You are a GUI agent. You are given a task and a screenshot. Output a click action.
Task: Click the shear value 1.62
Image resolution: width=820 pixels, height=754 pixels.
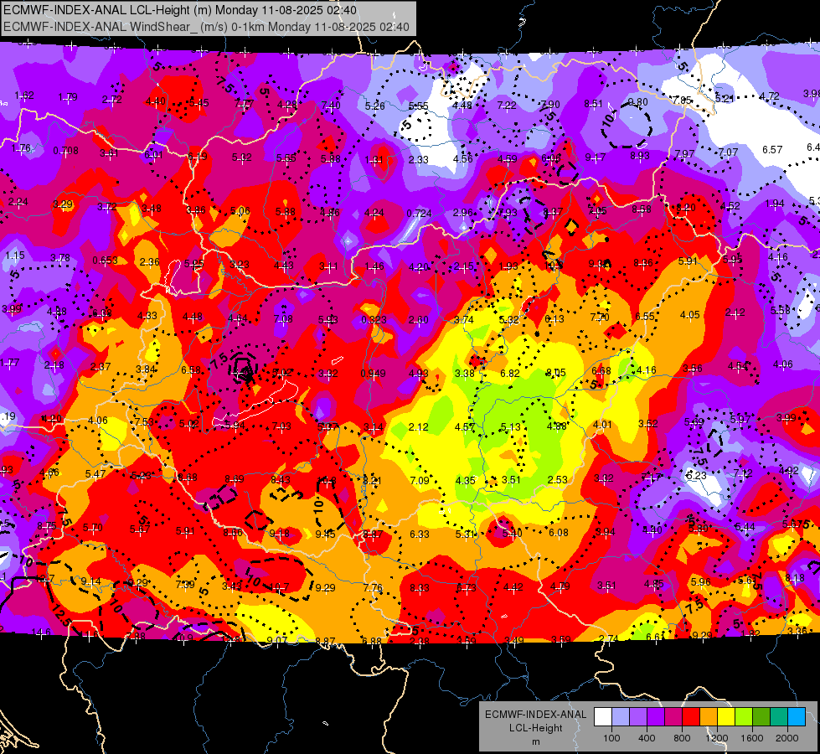coord(24,96)
